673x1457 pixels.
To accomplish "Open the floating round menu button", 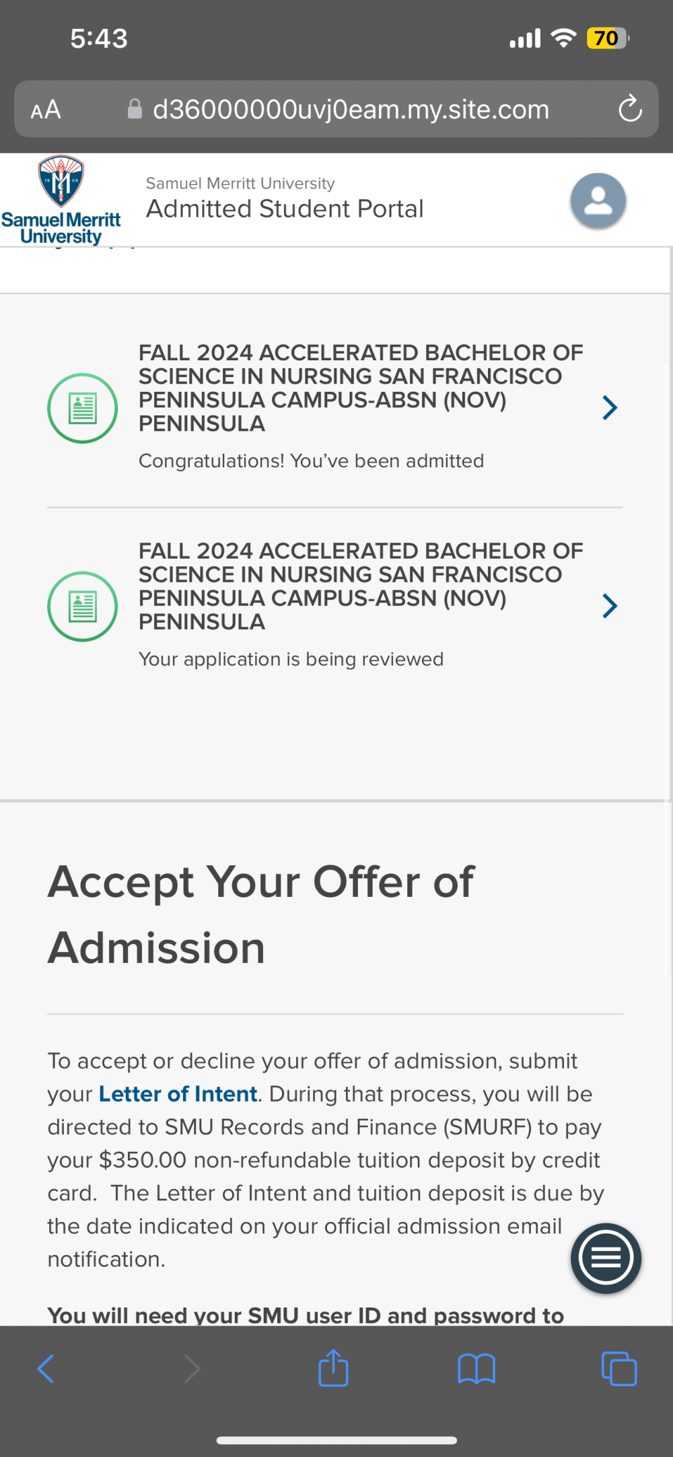I will (606, 1258).
